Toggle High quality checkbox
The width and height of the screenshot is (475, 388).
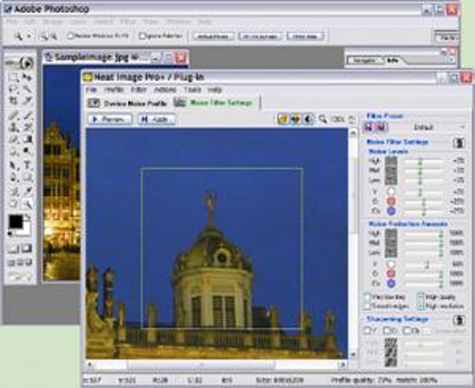pyautogui.click(x=421, y=297)
